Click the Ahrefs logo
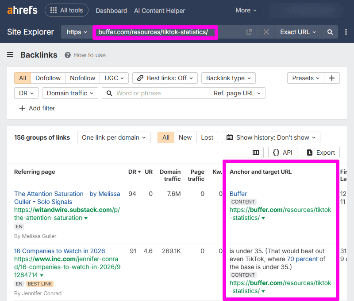 (23, 10)
